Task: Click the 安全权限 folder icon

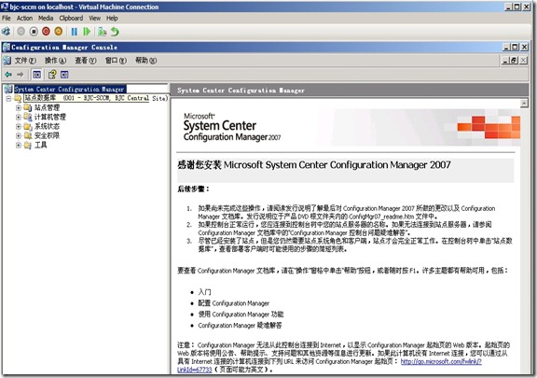Action: click(x=28, y=135)
